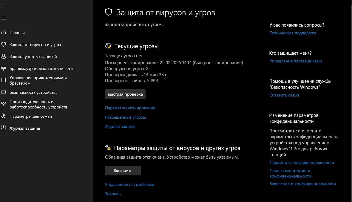Select Параметры для семьи menu item

(x=30, y=116)
